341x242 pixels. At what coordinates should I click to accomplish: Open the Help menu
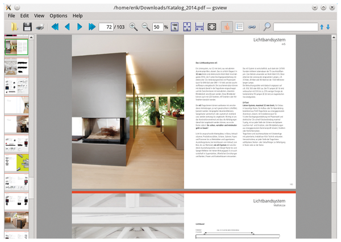point(78,16)
